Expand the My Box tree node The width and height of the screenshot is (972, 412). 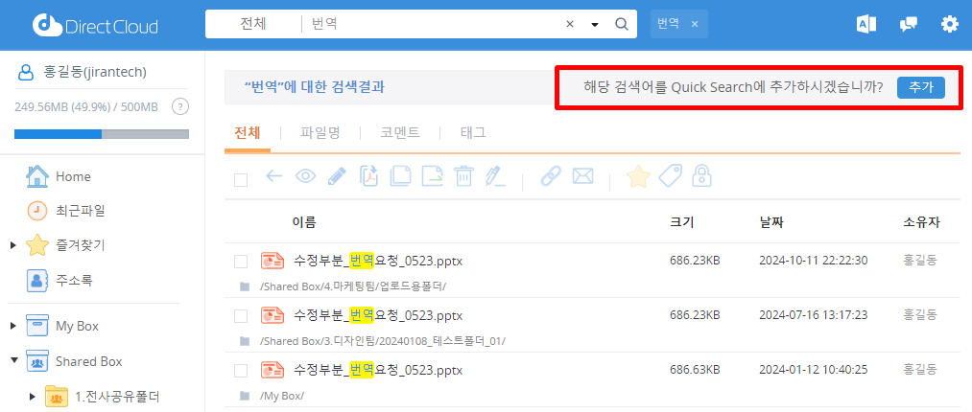click(13, 326)
